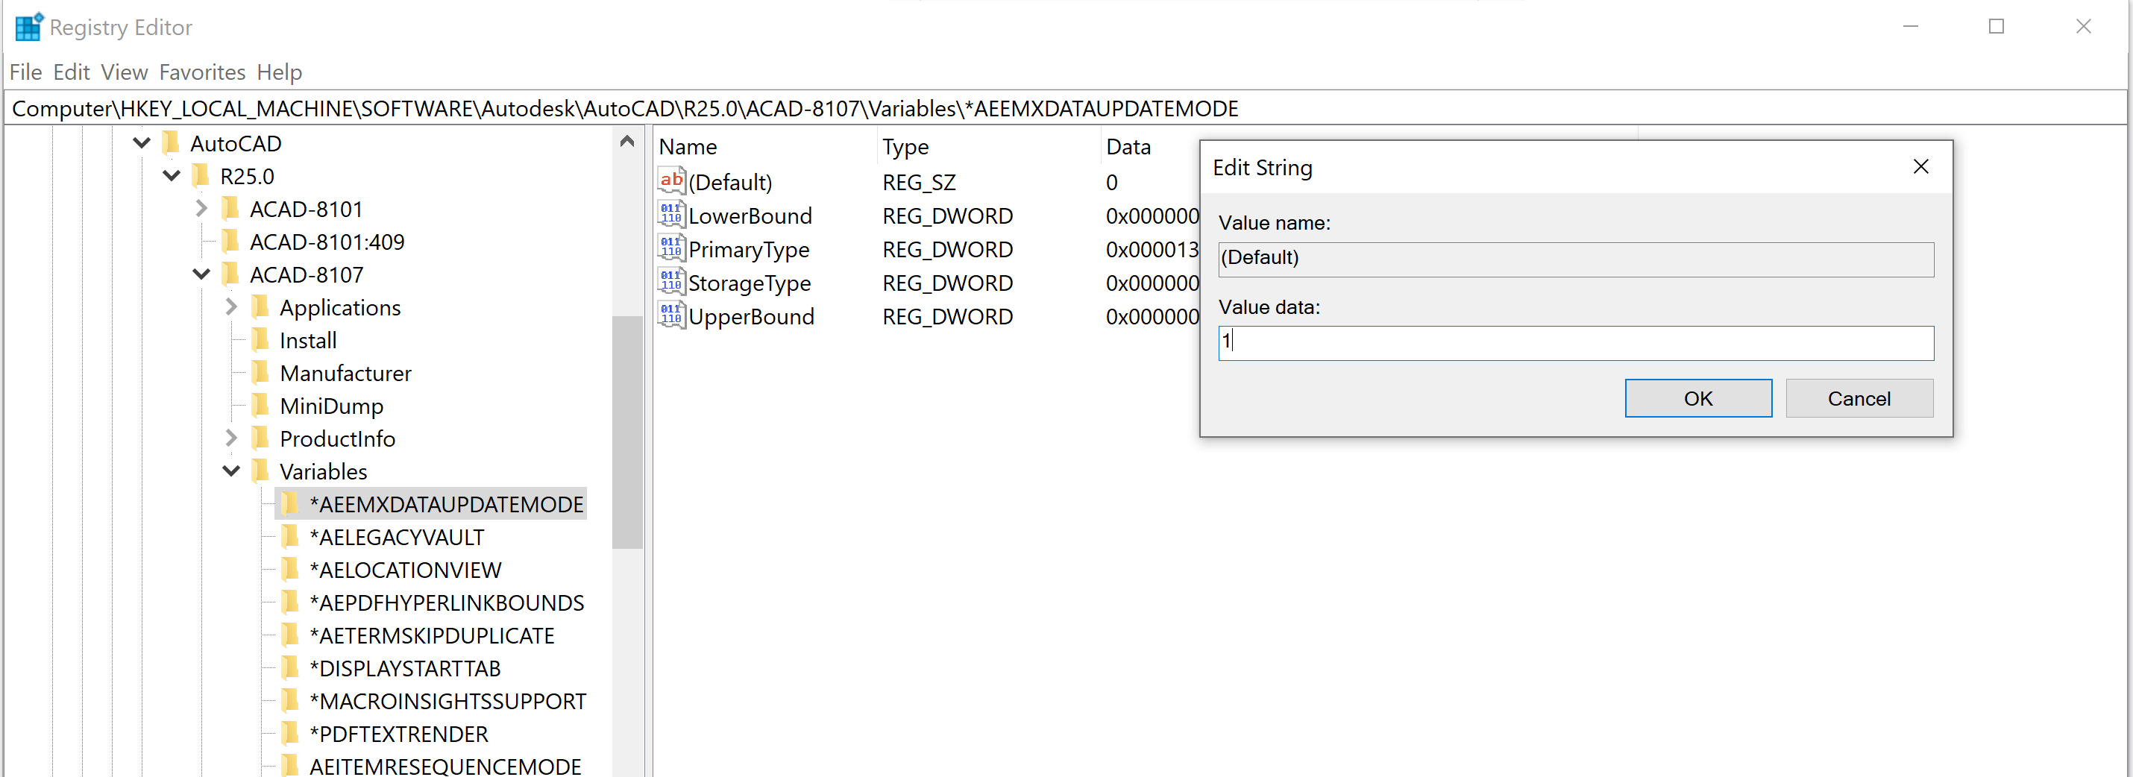Expand the ACAD-8101 tree node
The width and height of the screenshot is (2133, 777).
201,208
